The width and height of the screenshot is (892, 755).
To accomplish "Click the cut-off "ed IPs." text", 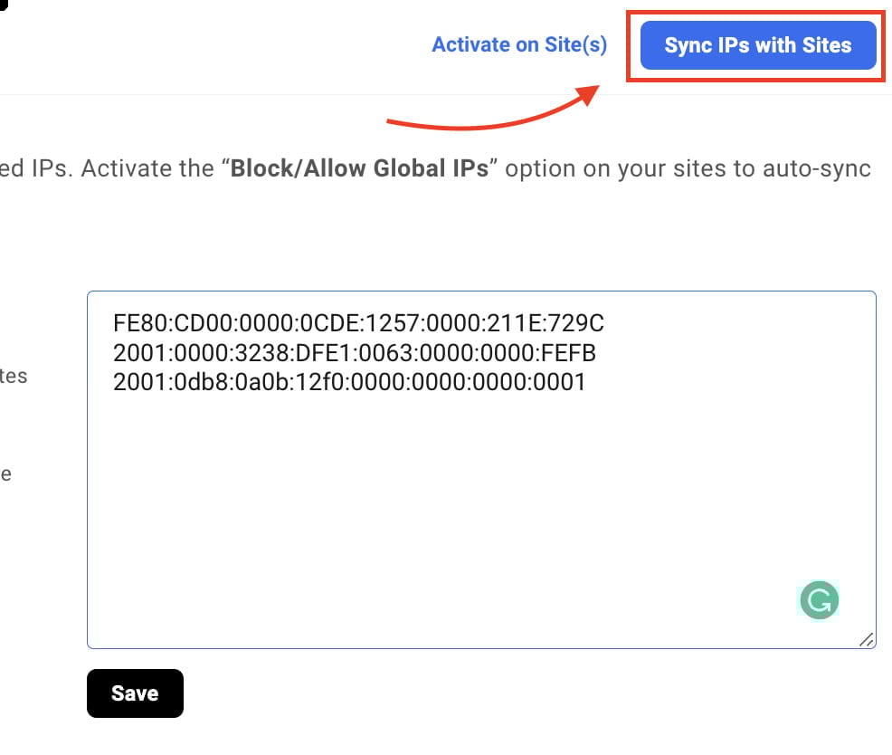I will click(x=34, y=170).
